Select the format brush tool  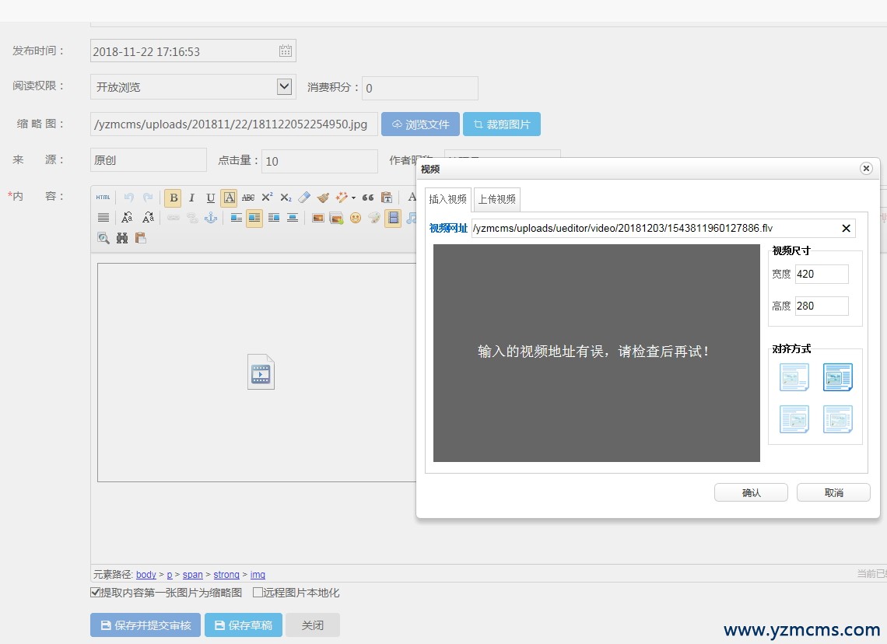pos(323,198)
